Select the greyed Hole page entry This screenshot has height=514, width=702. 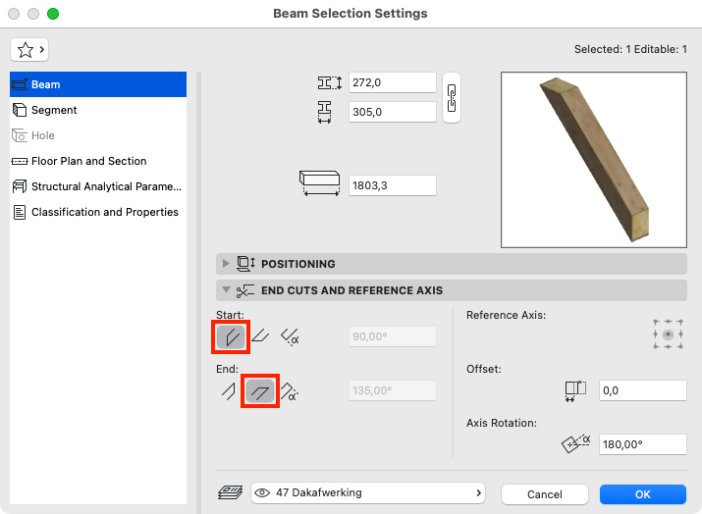[98, 135]
